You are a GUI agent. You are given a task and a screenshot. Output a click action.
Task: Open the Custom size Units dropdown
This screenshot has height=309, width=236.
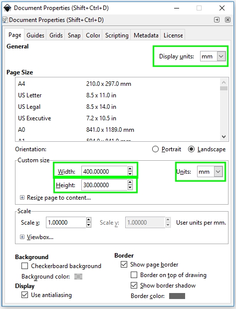pos(210,172)
